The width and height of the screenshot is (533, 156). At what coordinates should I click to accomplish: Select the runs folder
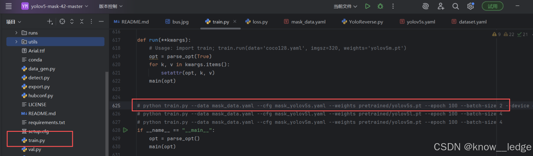click(33, 33)
